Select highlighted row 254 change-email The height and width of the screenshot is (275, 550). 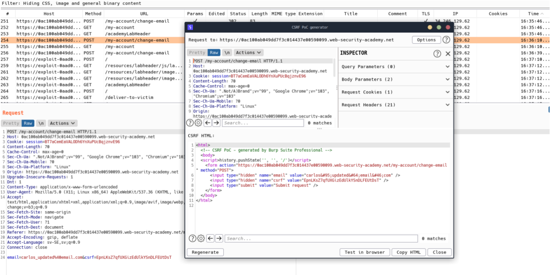coord(92,40)
